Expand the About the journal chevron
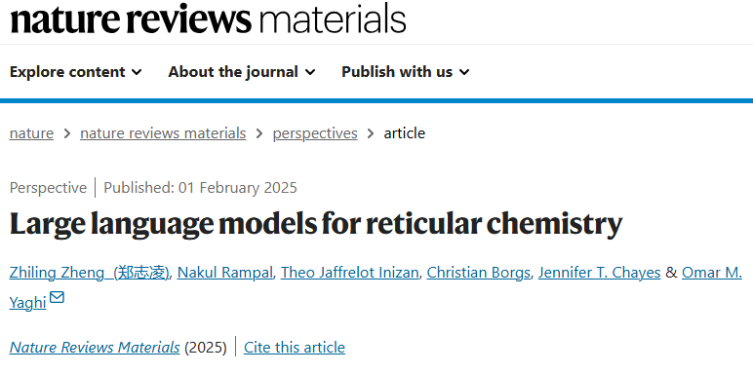This screenshot has width=753, height=373. [x=310, y=72]
